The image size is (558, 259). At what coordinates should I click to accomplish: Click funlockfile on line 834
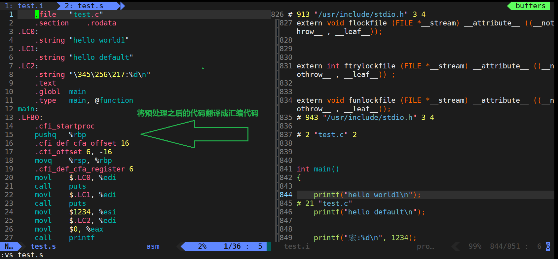coord(372,100)
